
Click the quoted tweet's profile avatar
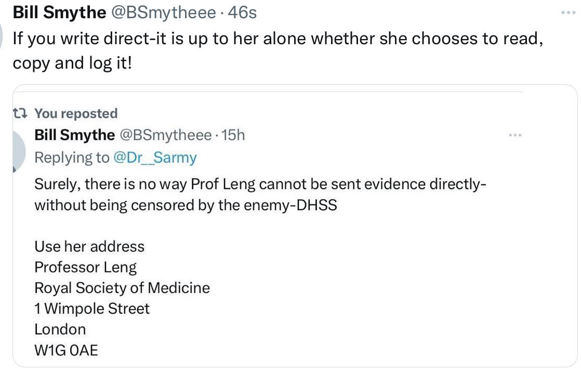click(x=19, y=152)
